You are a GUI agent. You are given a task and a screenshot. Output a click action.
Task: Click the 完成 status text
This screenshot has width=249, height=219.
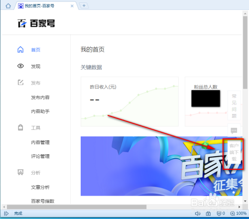point(18,214)
